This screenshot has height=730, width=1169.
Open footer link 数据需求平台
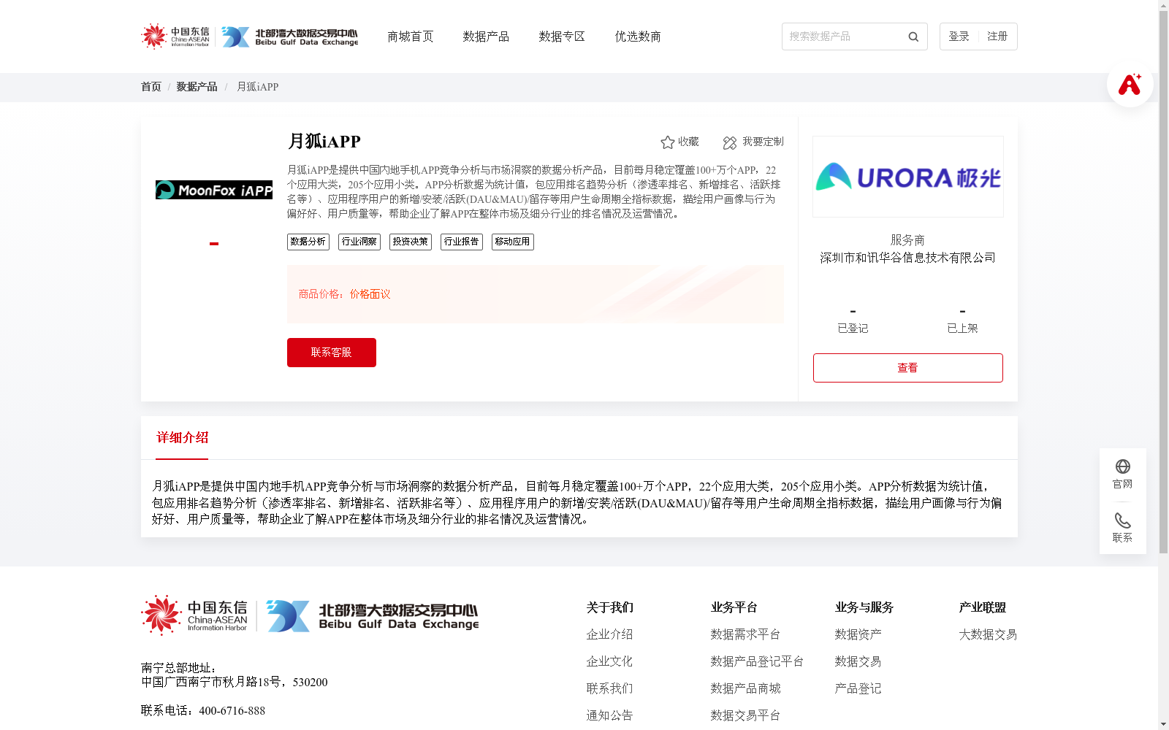click(x=745, y=634)
